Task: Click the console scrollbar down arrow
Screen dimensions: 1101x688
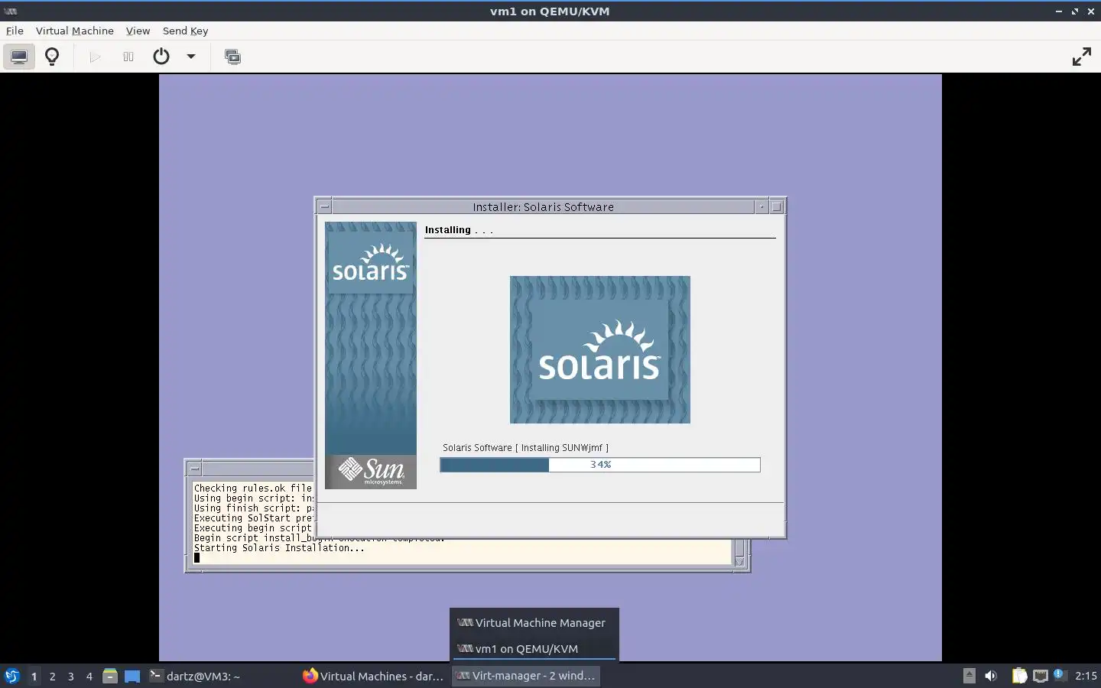Action: 739,562
